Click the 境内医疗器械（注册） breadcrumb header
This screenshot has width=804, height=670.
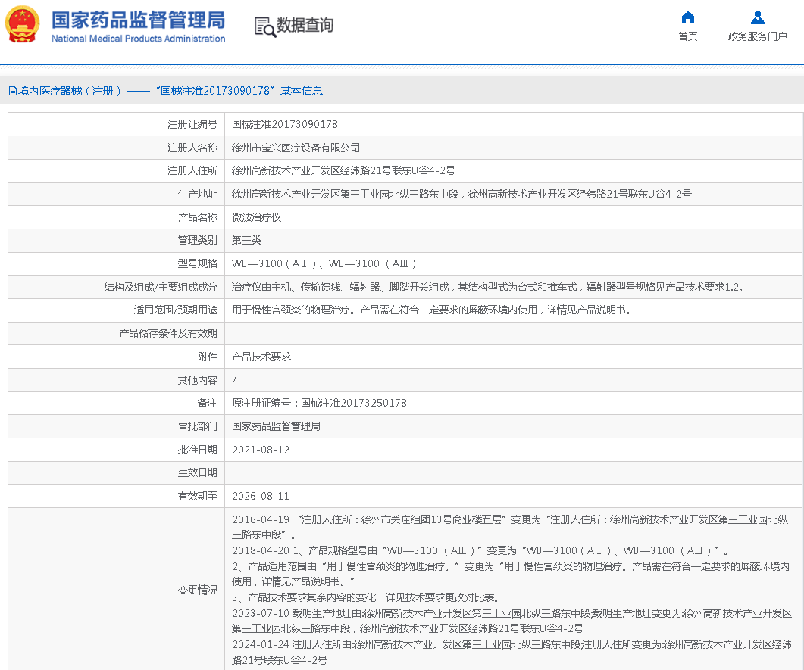165,91
